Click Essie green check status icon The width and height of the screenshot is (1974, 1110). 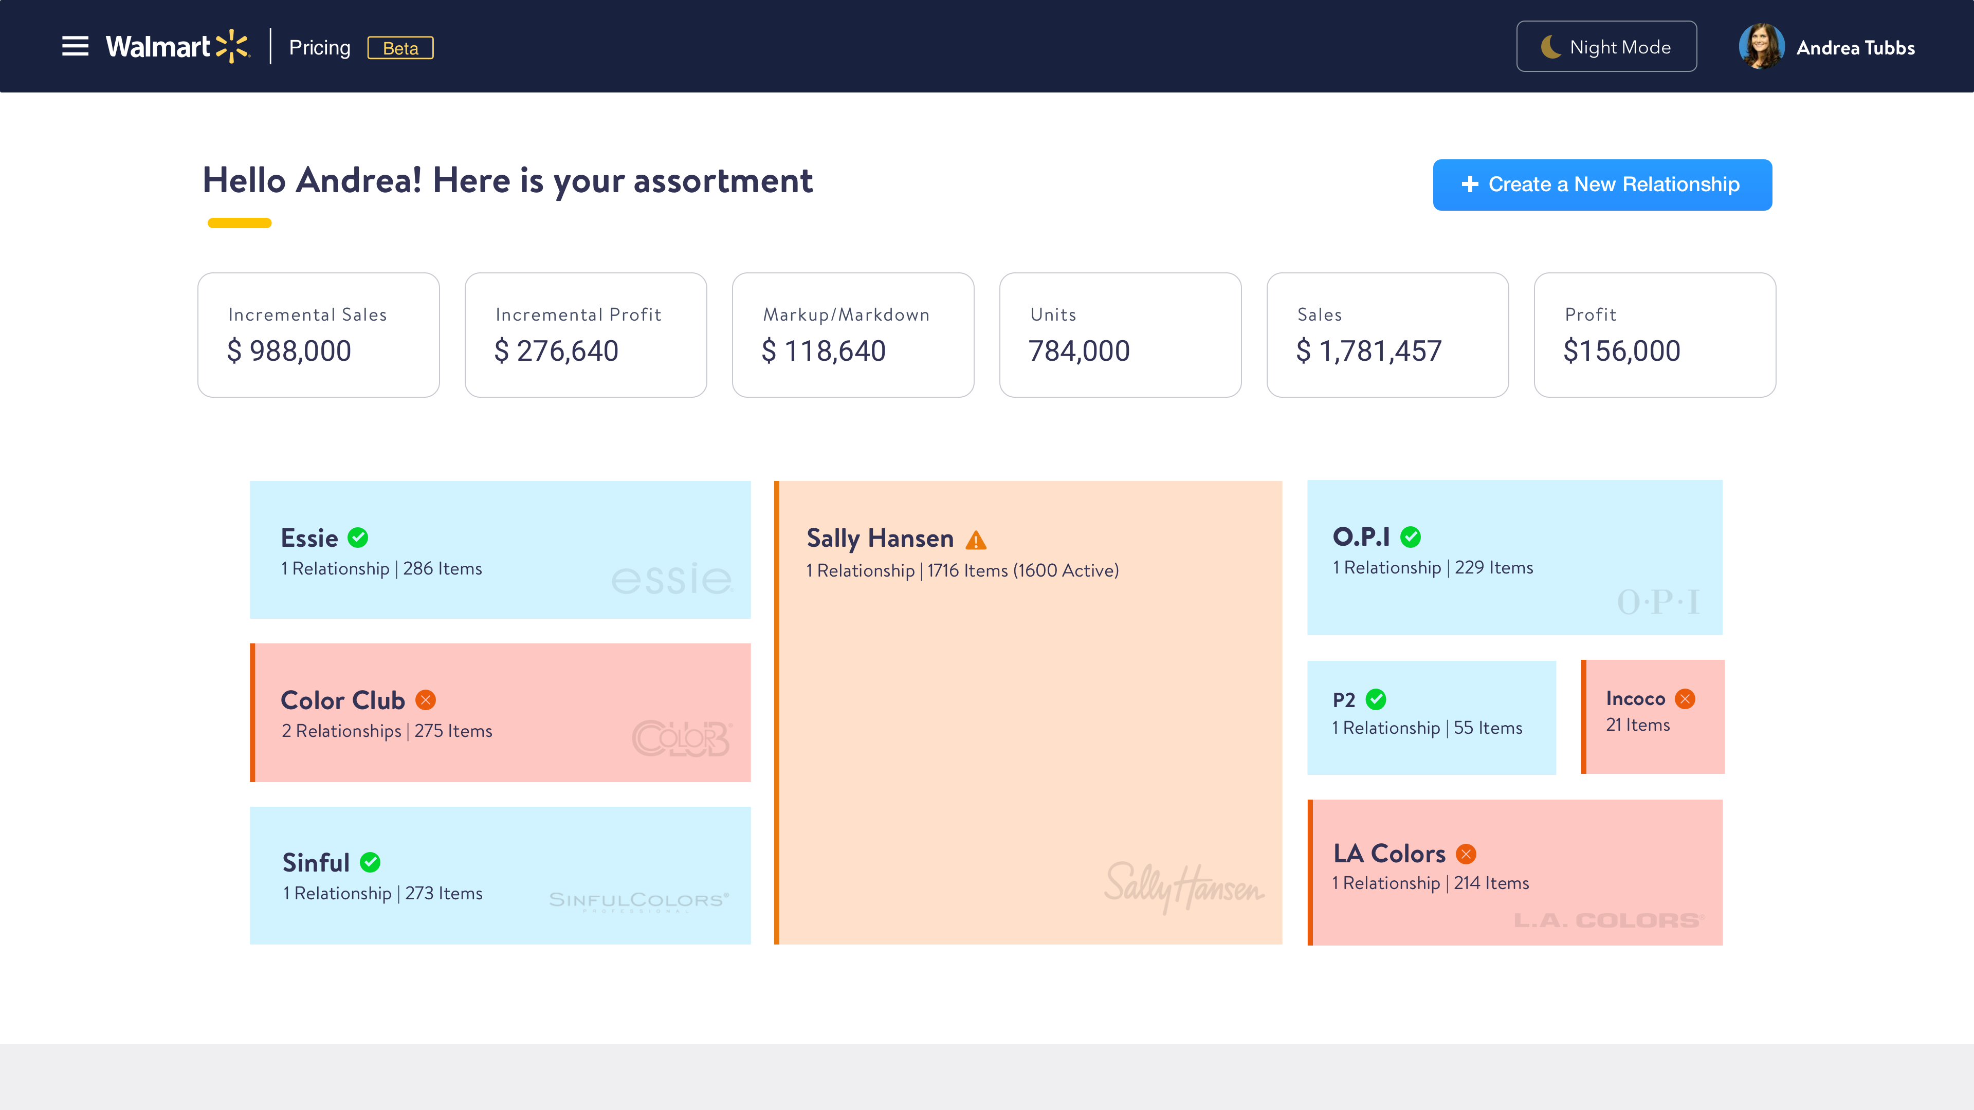pyautogui.click(x=358, y=538)
